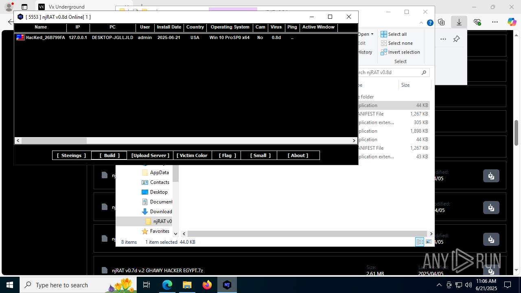The height and width of the screenshot is (293, 521).
Task: Collapse the File Explorer ribbon chevron
Action: point(422,23)
